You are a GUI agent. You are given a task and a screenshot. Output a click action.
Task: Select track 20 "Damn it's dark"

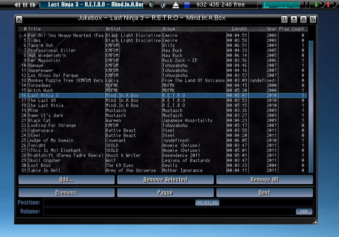point(163,115)
